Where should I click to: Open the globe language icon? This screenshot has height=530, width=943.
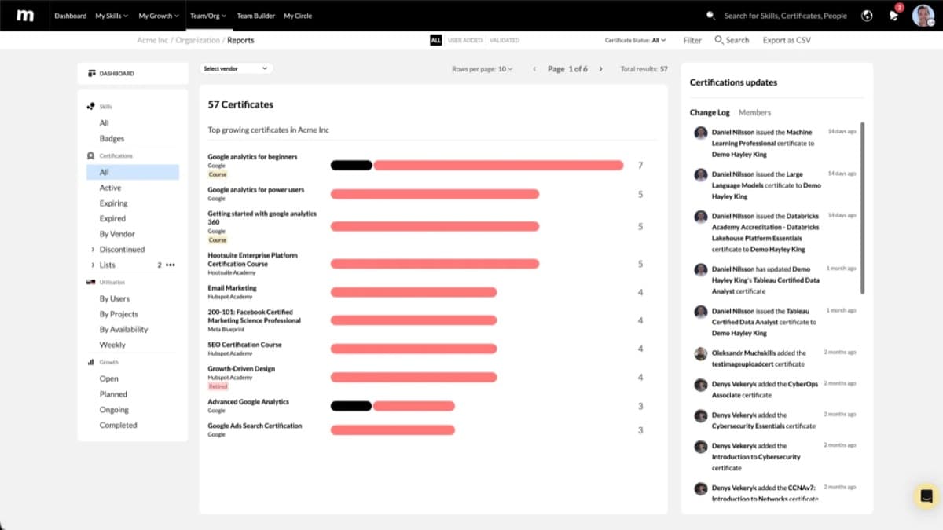click(867, 16)
